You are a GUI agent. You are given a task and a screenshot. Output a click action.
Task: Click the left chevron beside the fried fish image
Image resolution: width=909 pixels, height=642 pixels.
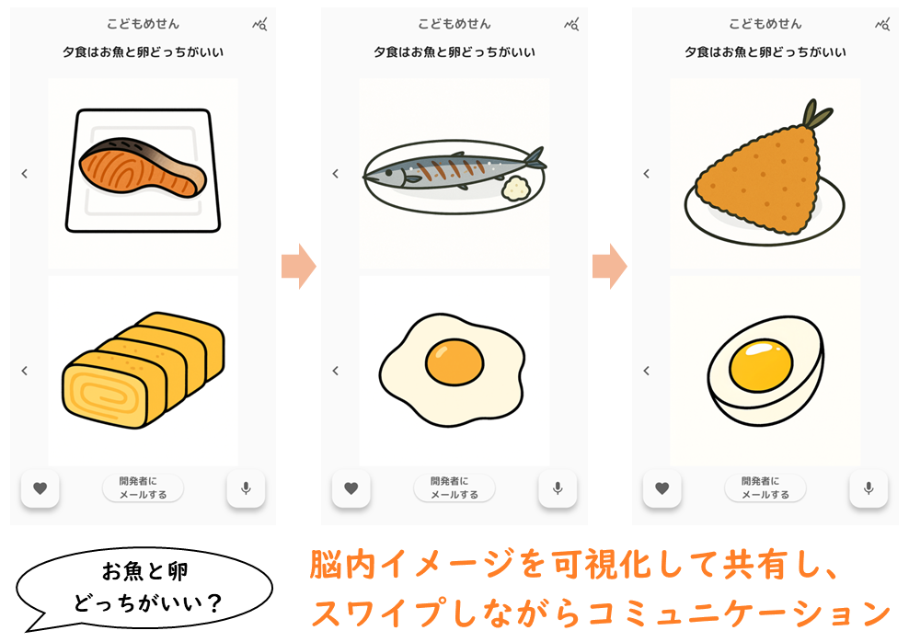click(647, 173)
